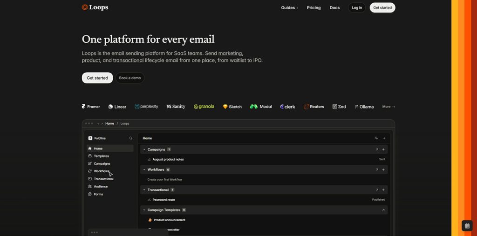Screen dimensions: 477x236
Task: Click the forward arrow in the app preview bar
Action: pyautogui.click(x=102, y=123)
